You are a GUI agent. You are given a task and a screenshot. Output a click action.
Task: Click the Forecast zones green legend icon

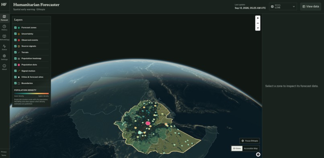(x=19, y=28)
